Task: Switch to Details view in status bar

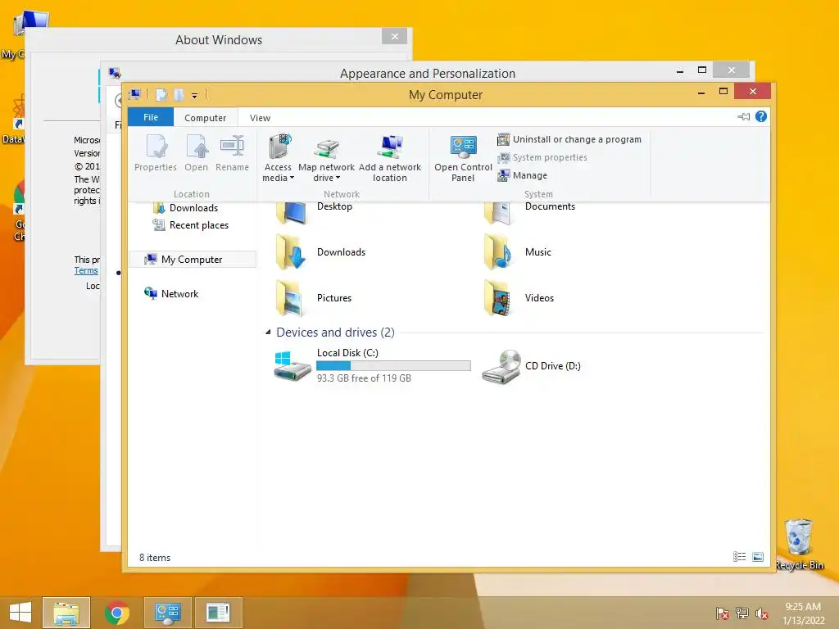Action: (x=740, y=557)
